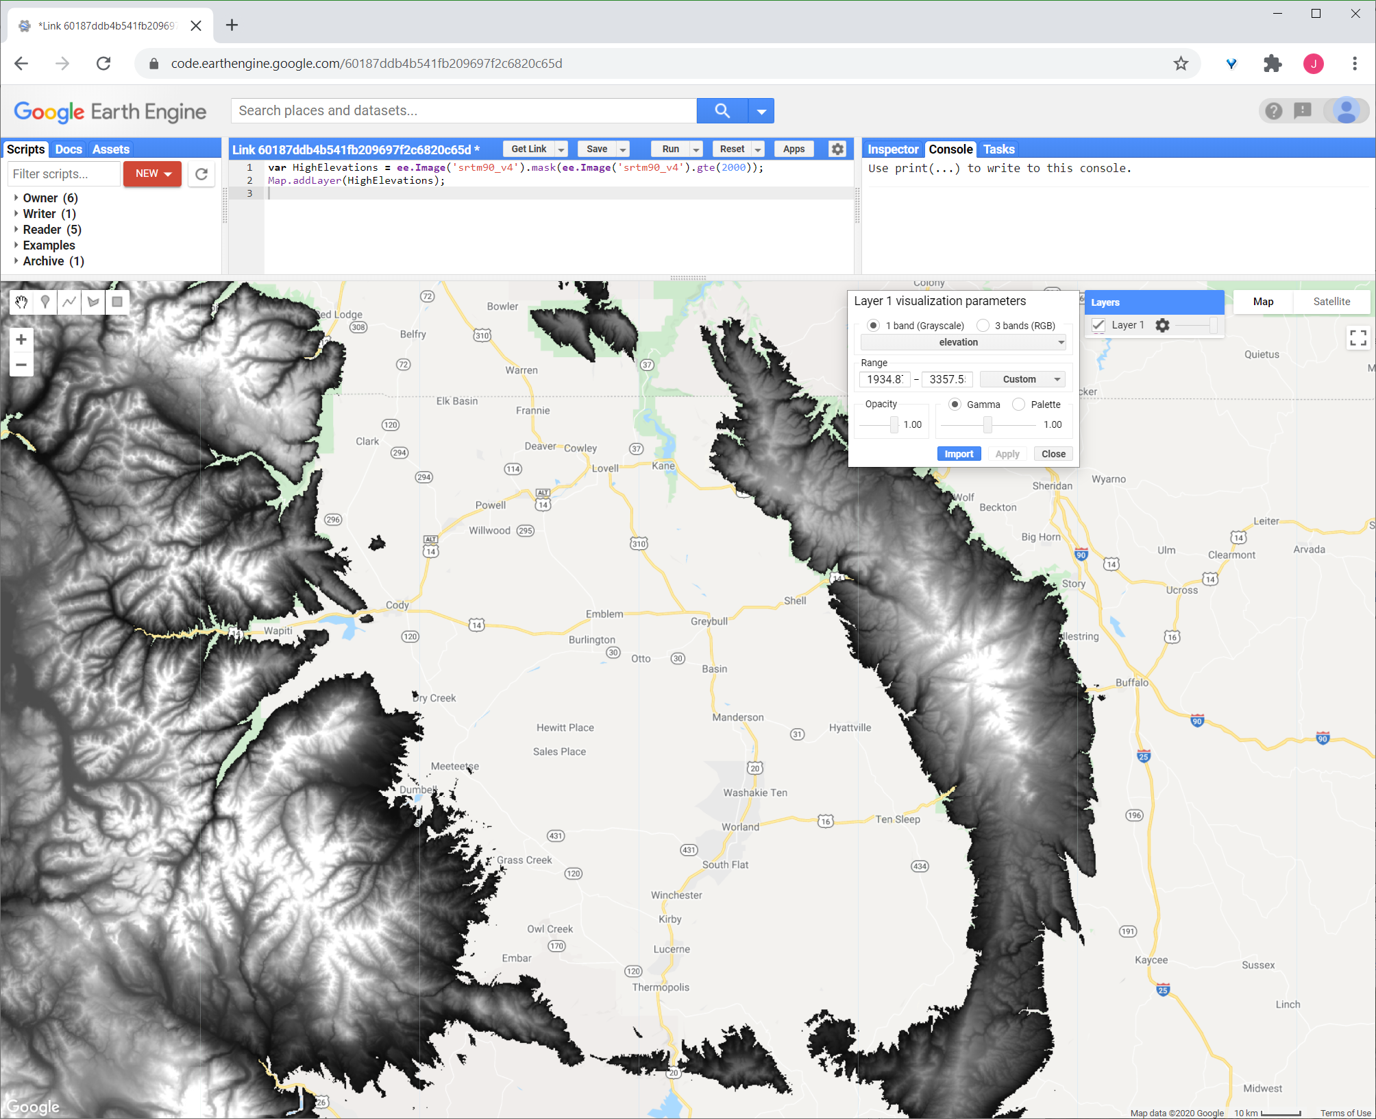Open the Run dropdown arrow

tap(696, 149)
